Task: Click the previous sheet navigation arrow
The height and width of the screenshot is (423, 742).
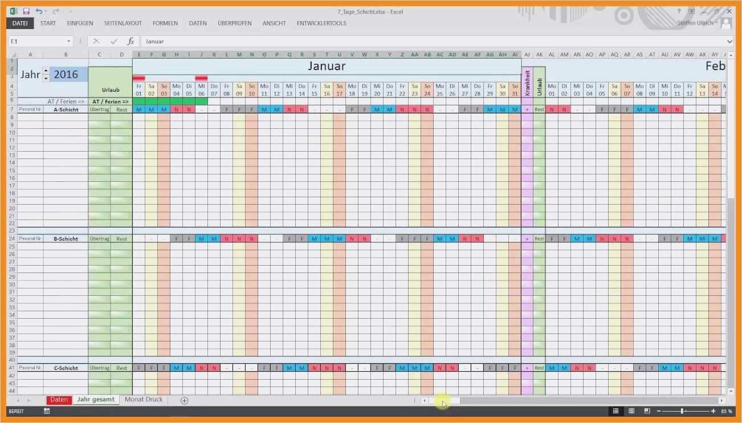Action: click(18, 401)
